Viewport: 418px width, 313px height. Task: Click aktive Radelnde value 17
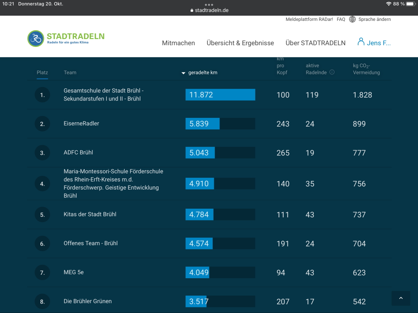[310, 302]
